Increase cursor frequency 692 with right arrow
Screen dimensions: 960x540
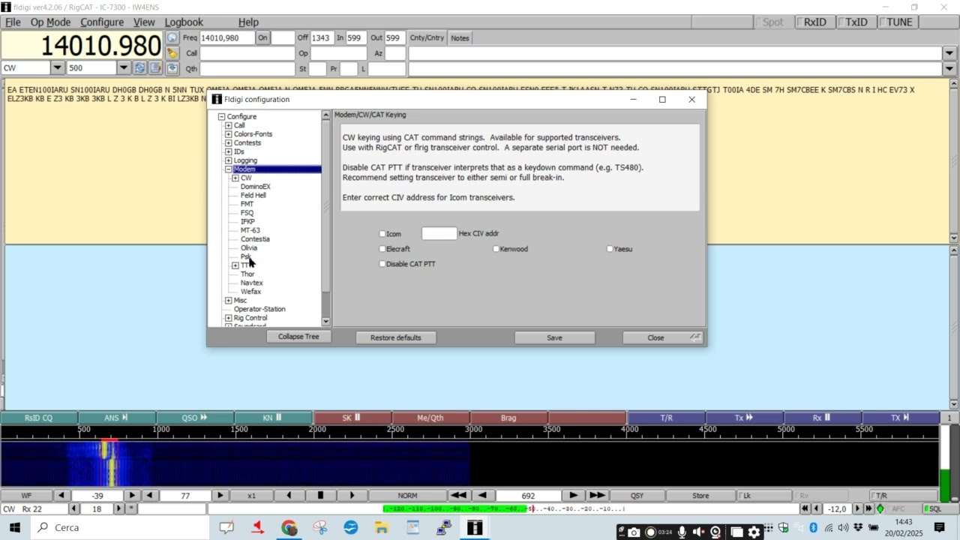[574, 496]
